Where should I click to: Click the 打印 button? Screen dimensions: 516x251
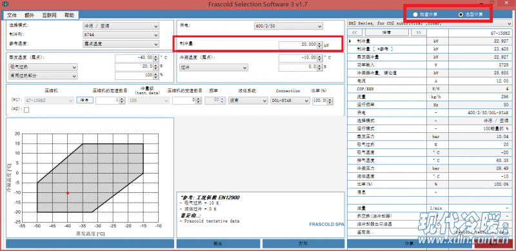tap(303, 244)
